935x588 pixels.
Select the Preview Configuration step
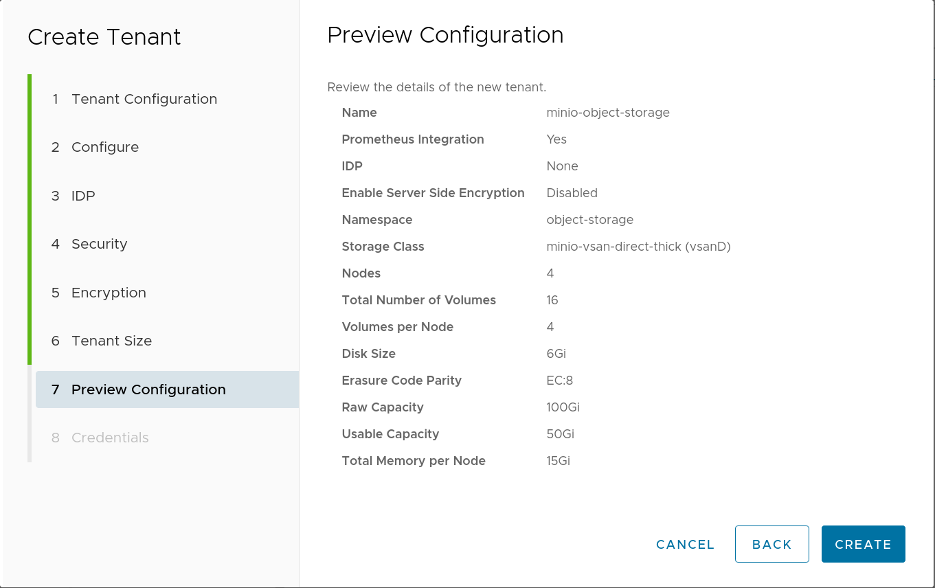(148, 389)
